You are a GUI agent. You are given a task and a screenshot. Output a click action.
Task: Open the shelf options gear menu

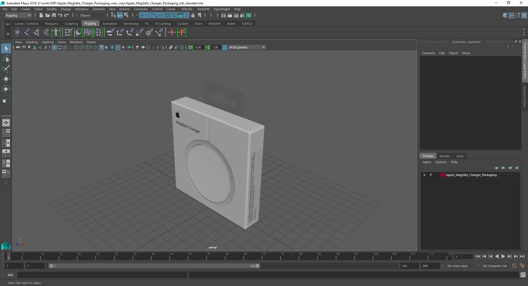click(8, 34)
